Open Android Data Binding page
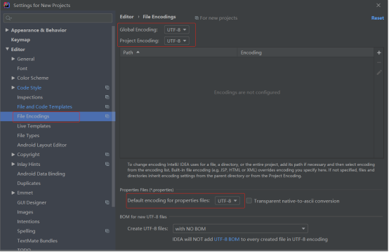This screenshot has width=389, height=252. point(41,174)
